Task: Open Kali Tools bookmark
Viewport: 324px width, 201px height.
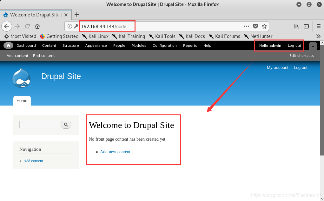Action: (x=162, y=36)
